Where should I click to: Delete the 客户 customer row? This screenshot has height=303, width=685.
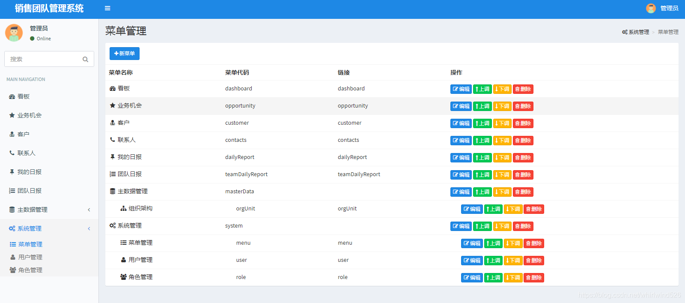click(x=523, y=123)
